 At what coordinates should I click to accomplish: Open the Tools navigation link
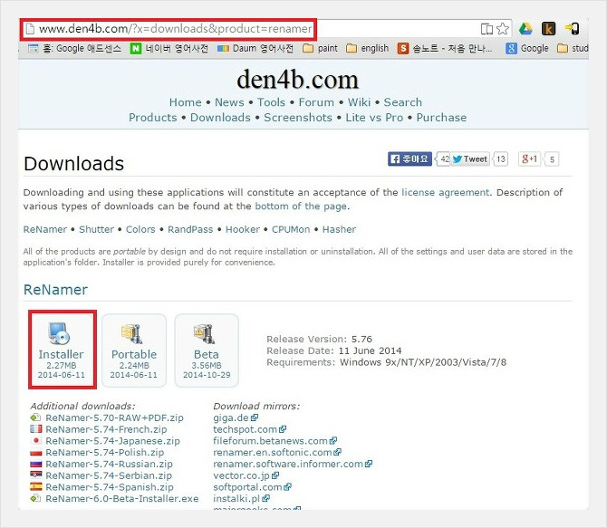click(x=272, y=102)
